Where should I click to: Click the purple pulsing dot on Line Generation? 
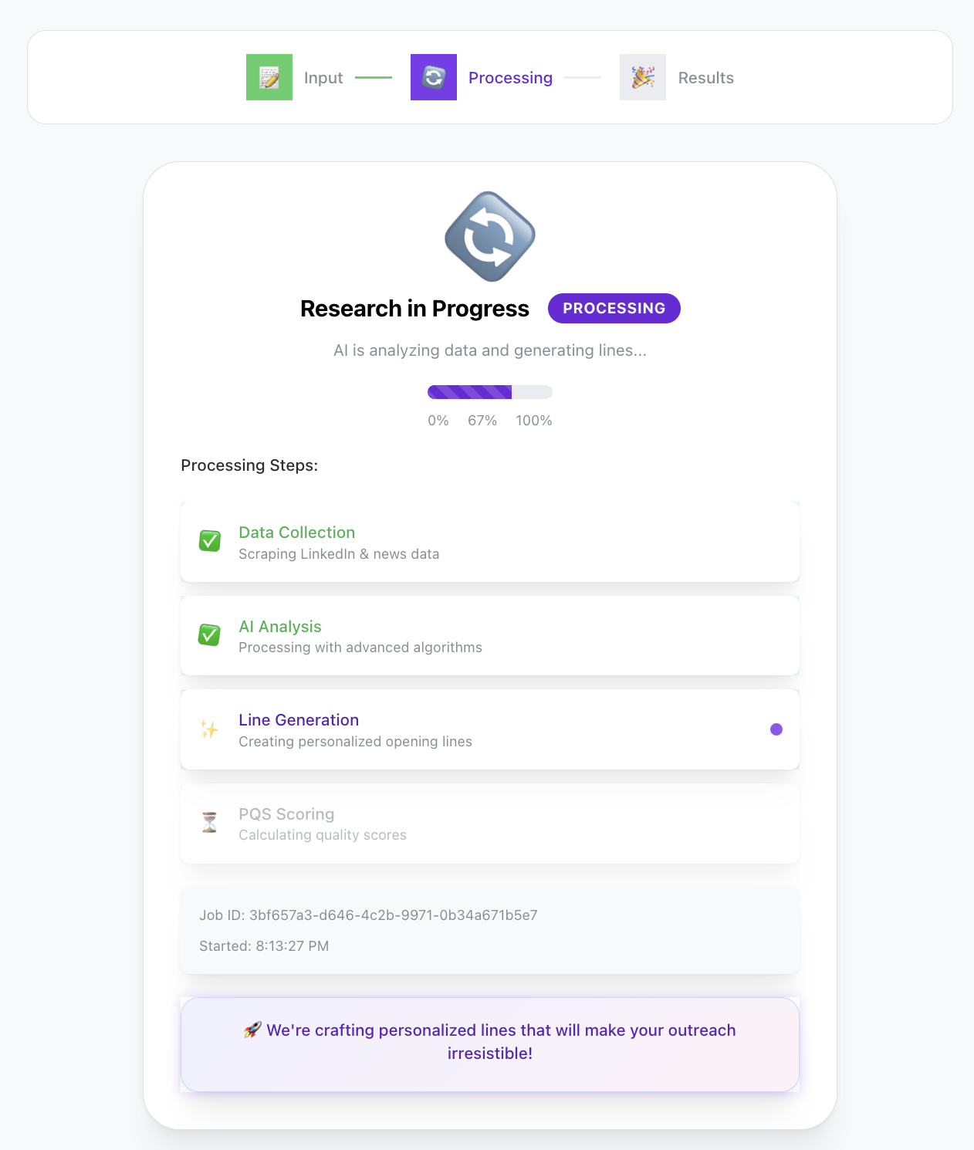[776, 729]
